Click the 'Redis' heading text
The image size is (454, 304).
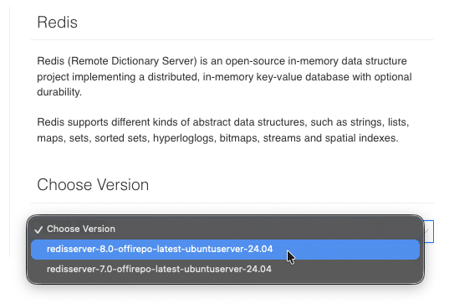58,22
